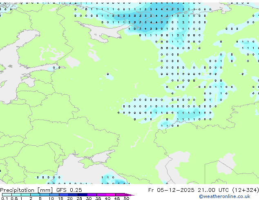Select the 1–2 mm legend color swatch
Image resolution: width=259 pixels, height=200 pixels.
pos(26,195)
